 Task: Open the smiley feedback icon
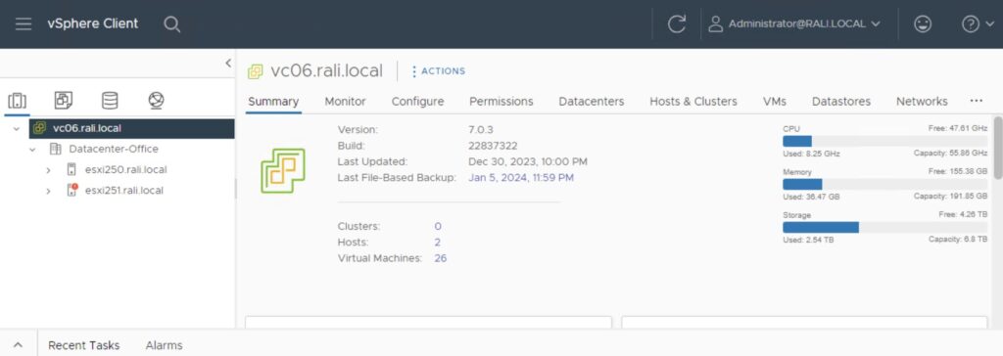coord(923,24)
